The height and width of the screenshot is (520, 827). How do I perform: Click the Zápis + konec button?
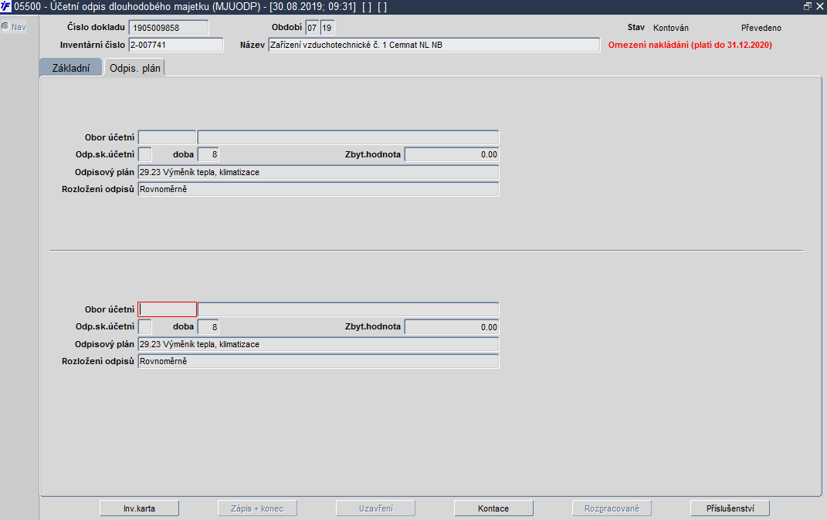click(257, 508)
